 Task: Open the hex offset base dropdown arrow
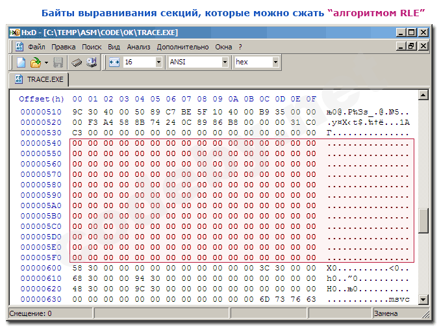pos(275,62)
